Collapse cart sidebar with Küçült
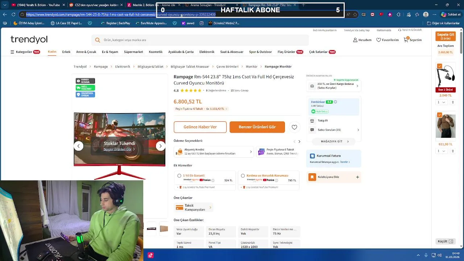The height and width of the screenshot is (261, 464). pos(446,241)
